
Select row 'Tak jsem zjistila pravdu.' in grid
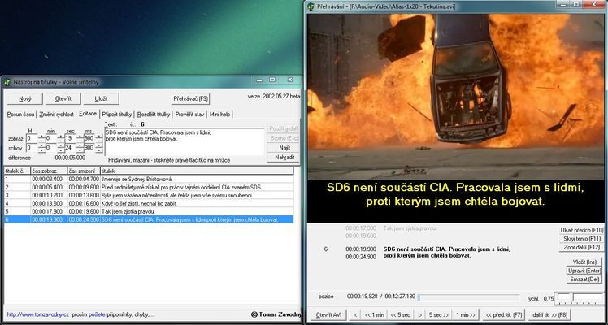tap(149, 211)
